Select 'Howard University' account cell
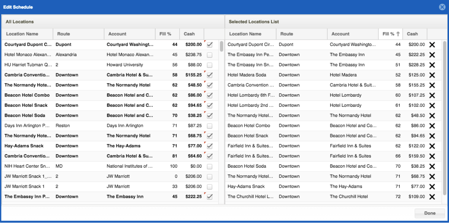Image resolution: width=449 pixels, height=223 pixels. coord(125,65)
